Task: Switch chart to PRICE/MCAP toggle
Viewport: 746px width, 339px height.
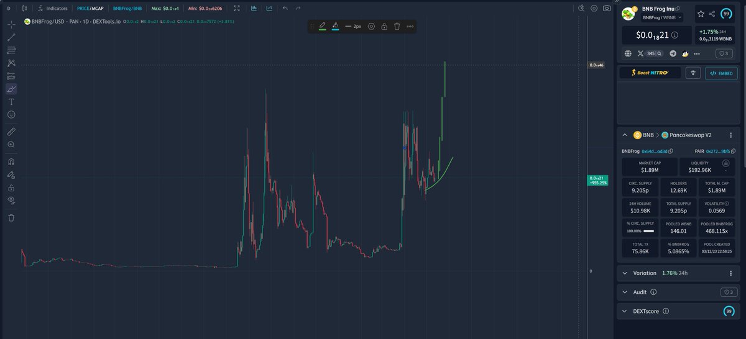Action: pyautogui.click(x=90, y=9)
